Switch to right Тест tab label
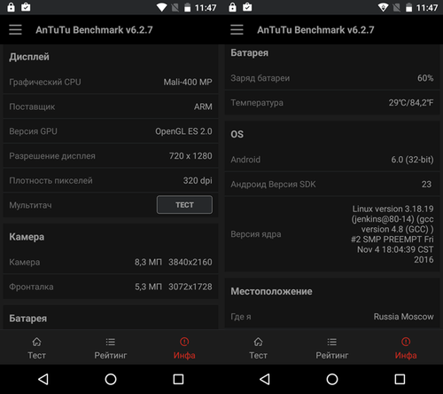443x394 pixels. click(258, 355)
